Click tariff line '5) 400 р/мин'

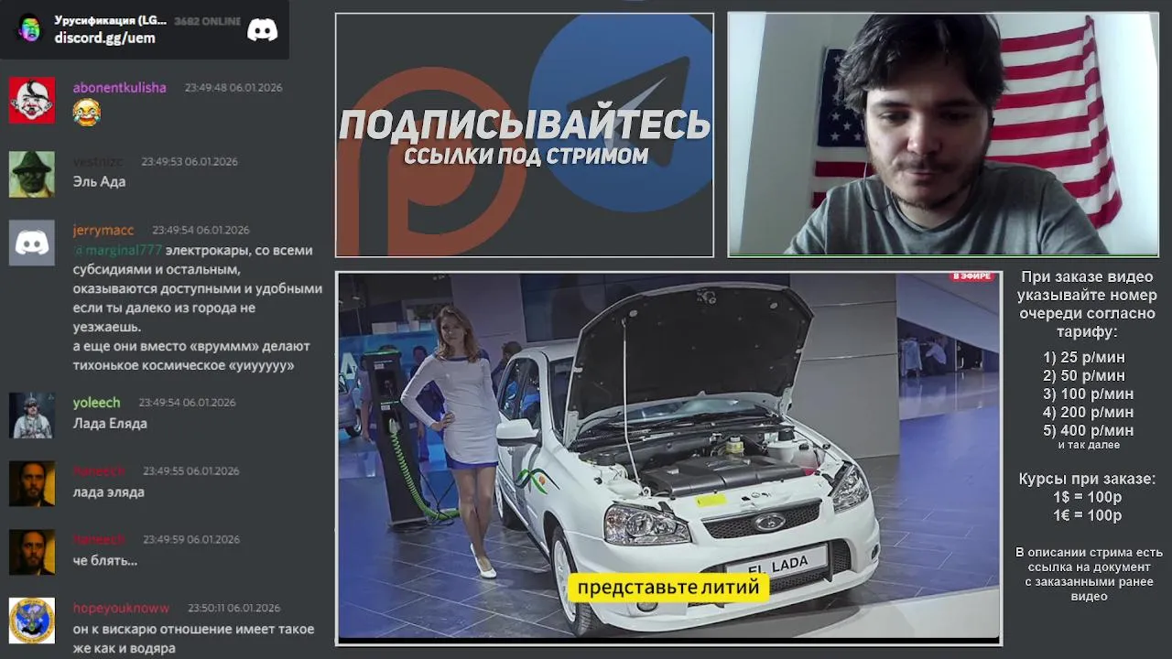pyautogui.click(x=1088, y=430)
